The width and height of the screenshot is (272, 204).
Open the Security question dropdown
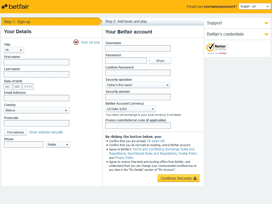pos(138,85)
